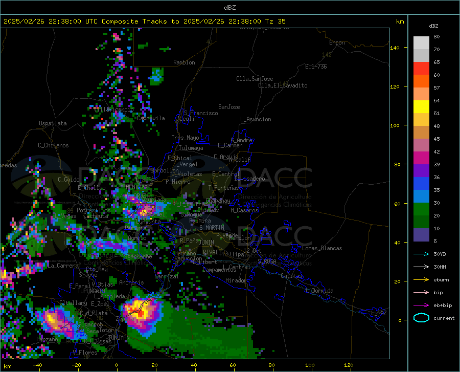The height and width of the screenshot is (372, 460).
Task: Click the intense storm cell near Zapata
Action: tap(142, 312)
